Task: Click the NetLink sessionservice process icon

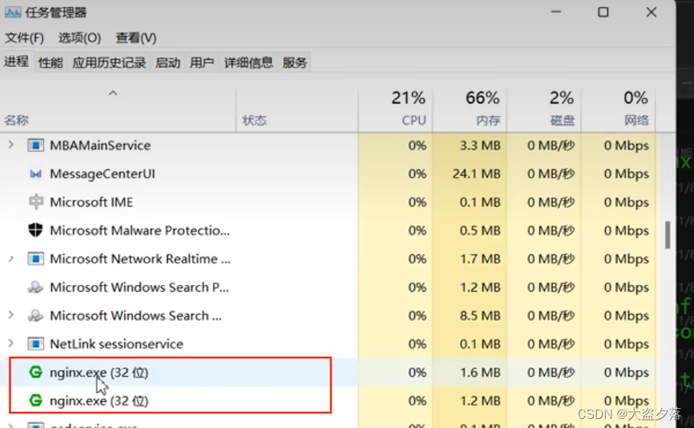Action: click(x=36, y=344)
